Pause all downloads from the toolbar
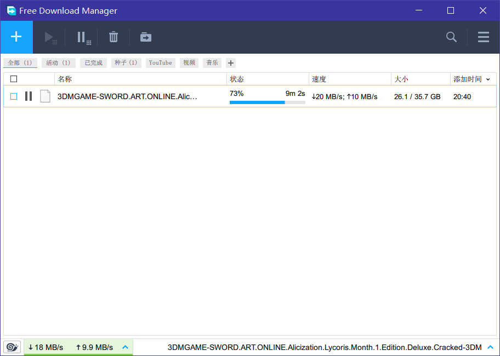This screenshot has width=500, height=356. click(84, 38)
